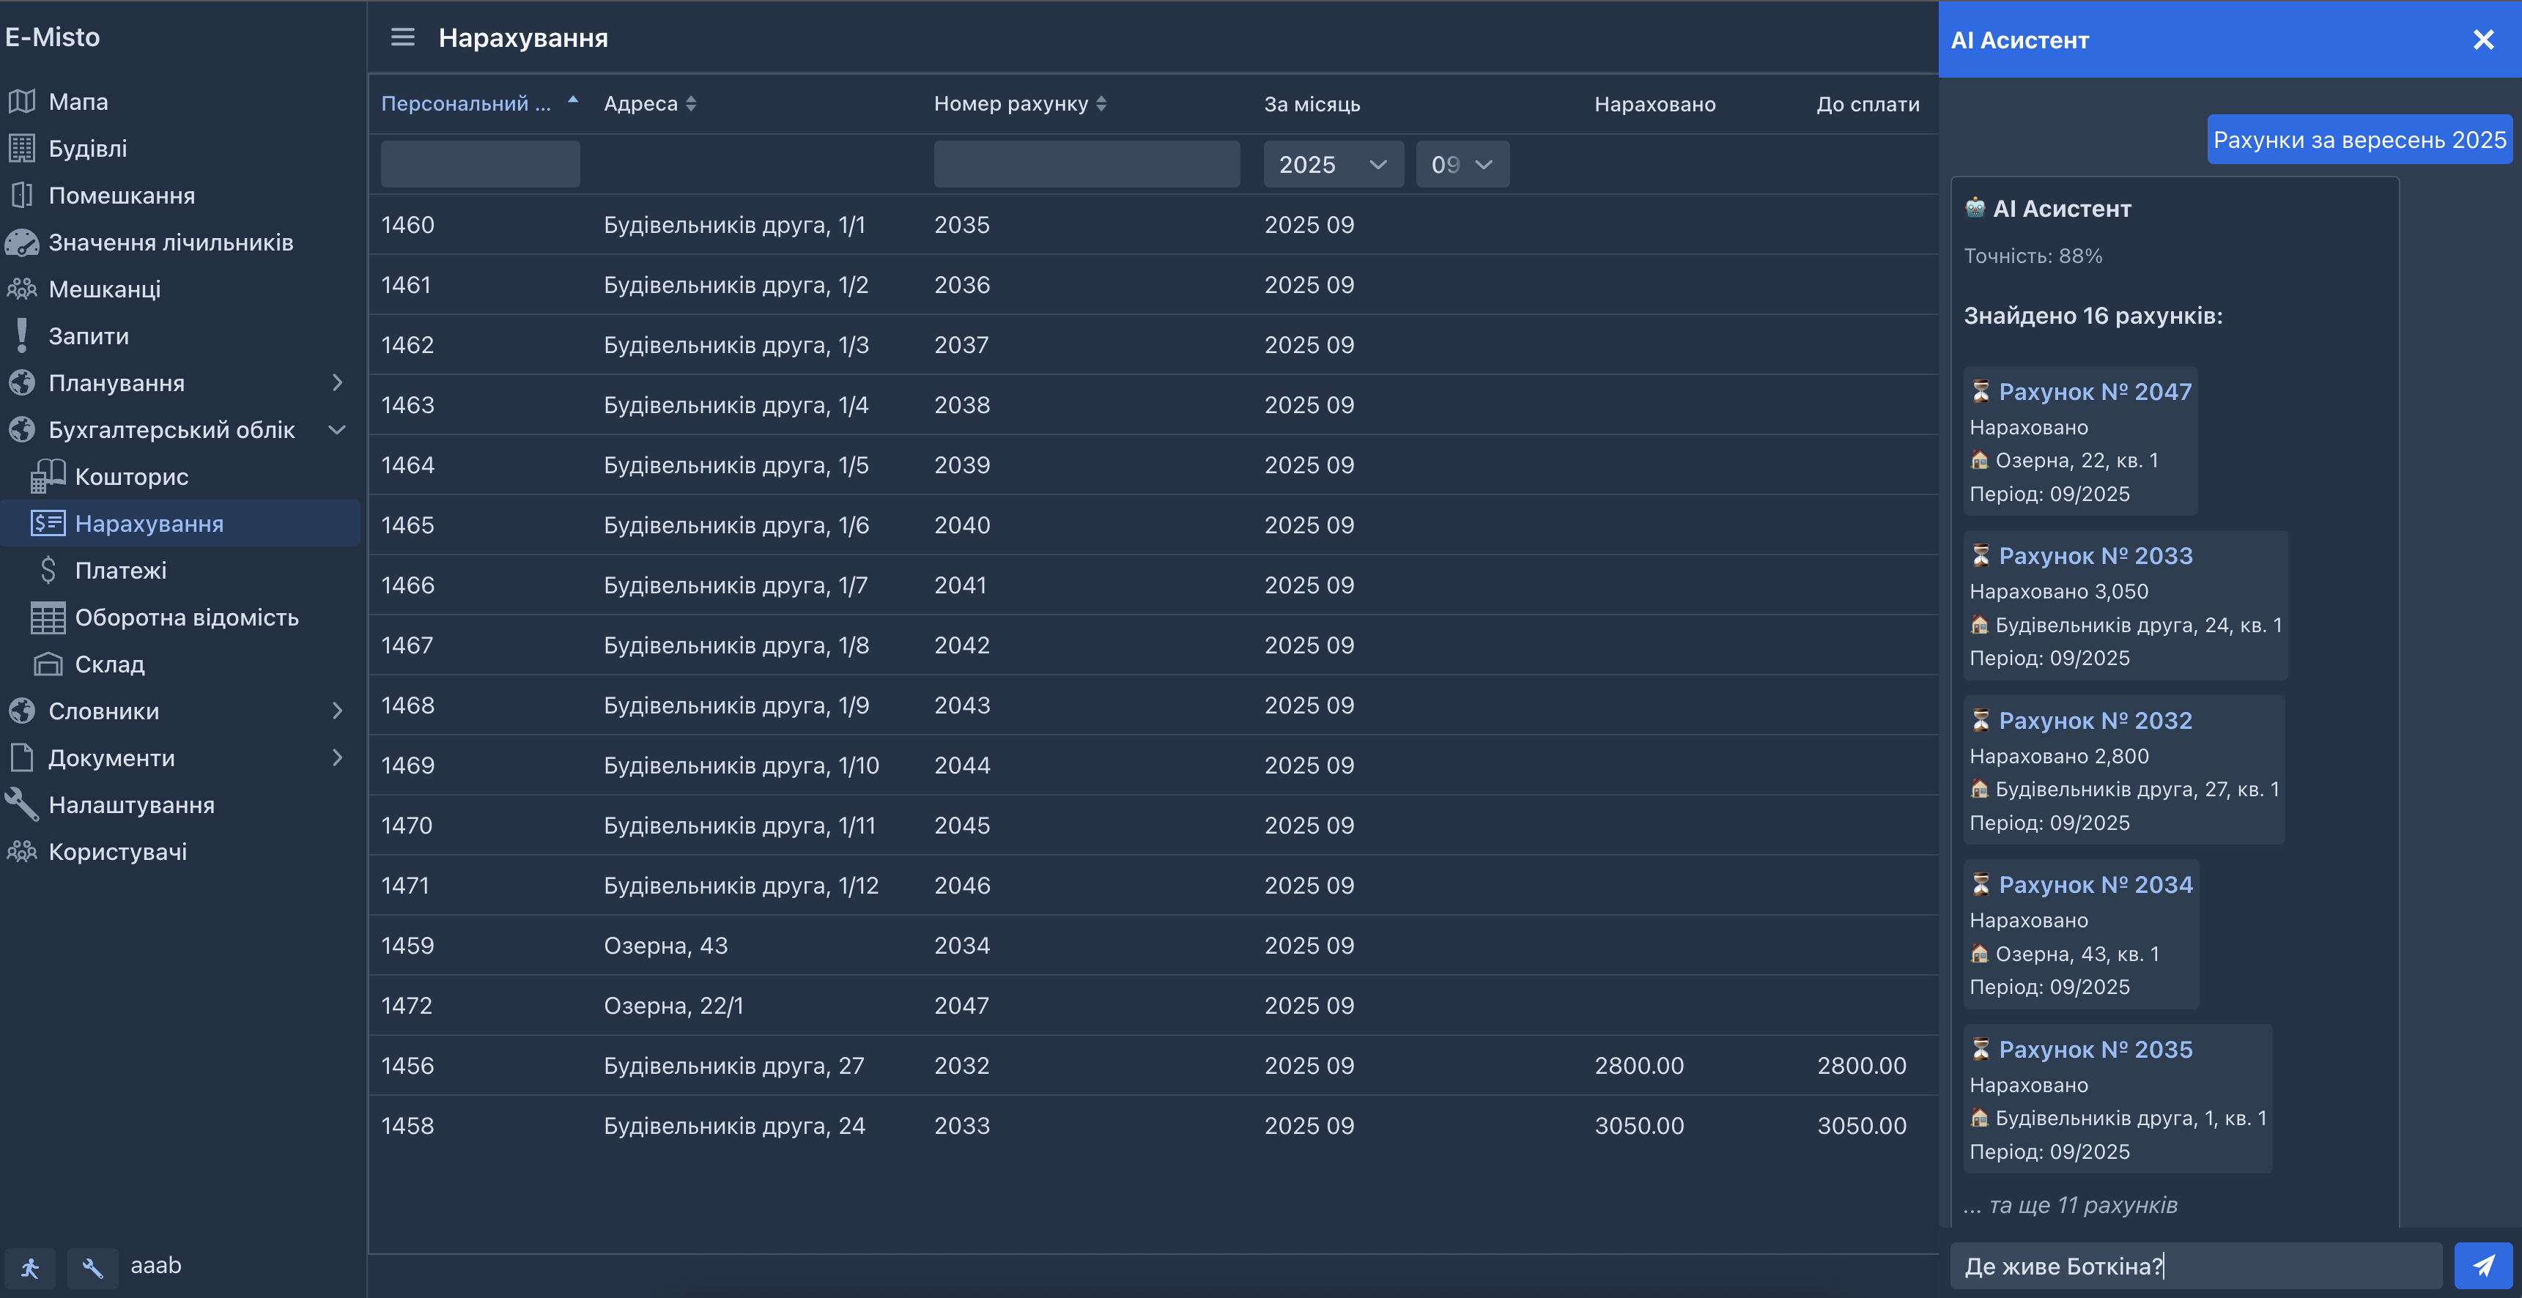Open invoice link Рахунок № 2047
The height and width of the screenshot is (1298, 2522).
(2094, 392)
